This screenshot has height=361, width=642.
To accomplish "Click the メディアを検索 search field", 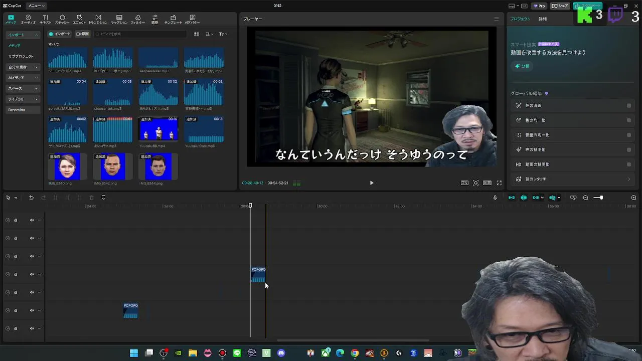I will (x=140, y=34).
